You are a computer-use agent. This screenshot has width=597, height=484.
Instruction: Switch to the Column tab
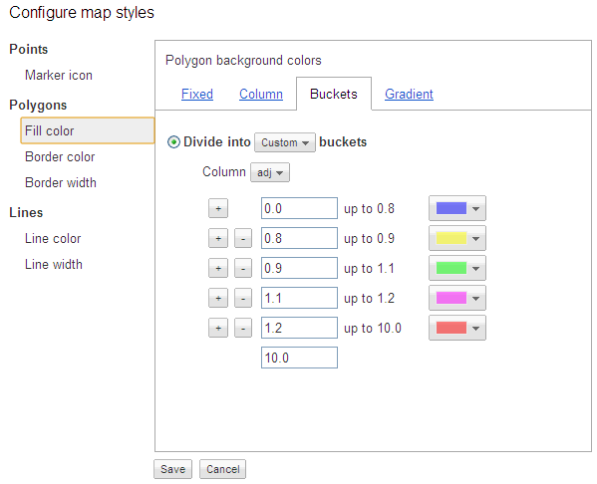(x=261, y=94)
